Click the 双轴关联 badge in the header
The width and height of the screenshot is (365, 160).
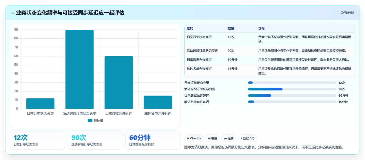coord(348,13)
